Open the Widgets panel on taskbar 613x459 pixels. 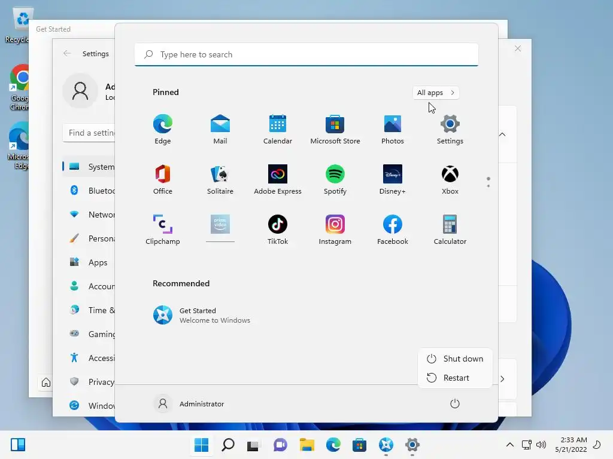18,445
